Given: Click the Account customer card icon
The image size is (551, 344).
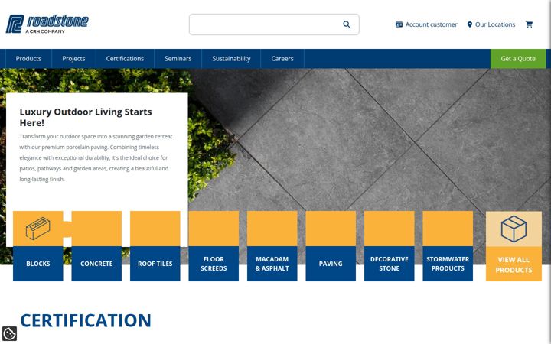Looking at the screenshot, I should click(x=399, y=24).
